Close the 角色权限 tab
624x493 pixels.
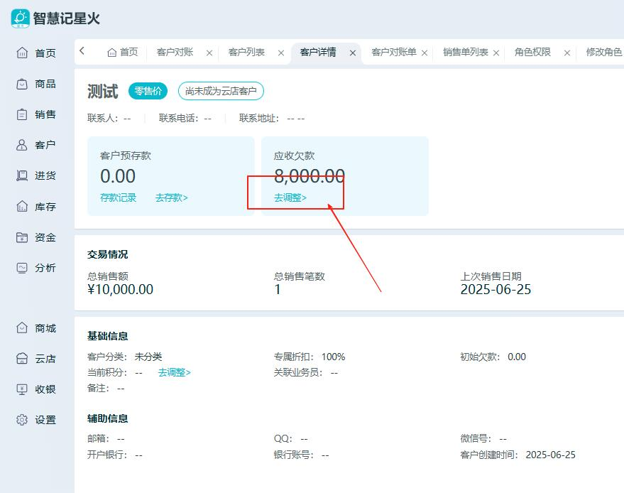(567, 53)
